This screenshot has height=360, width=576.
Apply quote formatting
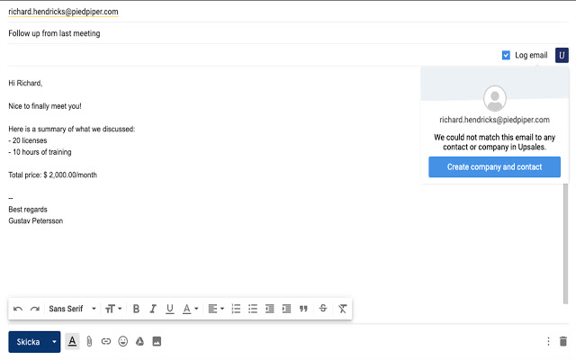[x=303, y=309]
